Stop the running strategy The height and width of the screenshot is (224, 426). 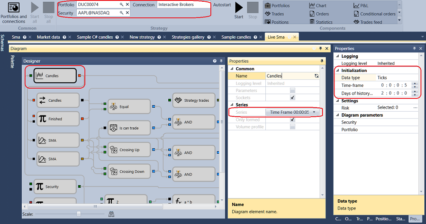(253, 11)
